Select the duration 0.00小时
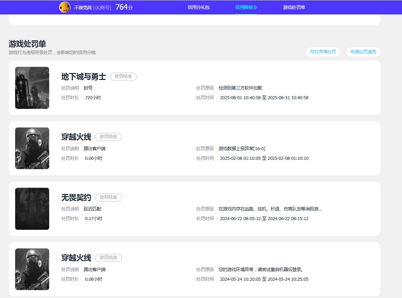This screenshot has width=402, height=298. click(x=94, y=158)
